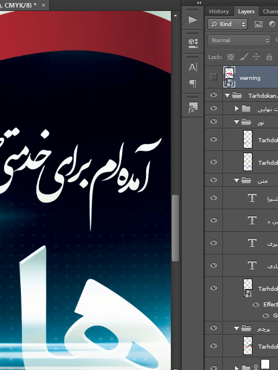Collapse the متن group triangle

click(x=236, y=180)
